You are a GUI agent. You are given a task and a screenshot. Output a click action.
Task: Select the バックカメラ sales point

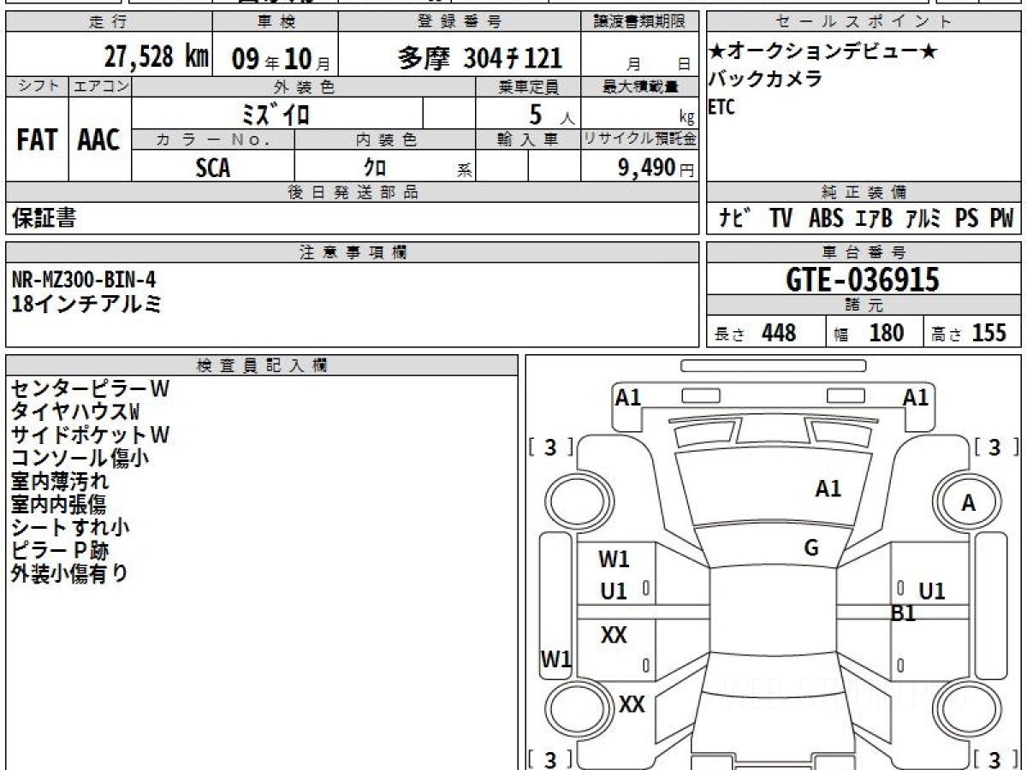[765, 80]
